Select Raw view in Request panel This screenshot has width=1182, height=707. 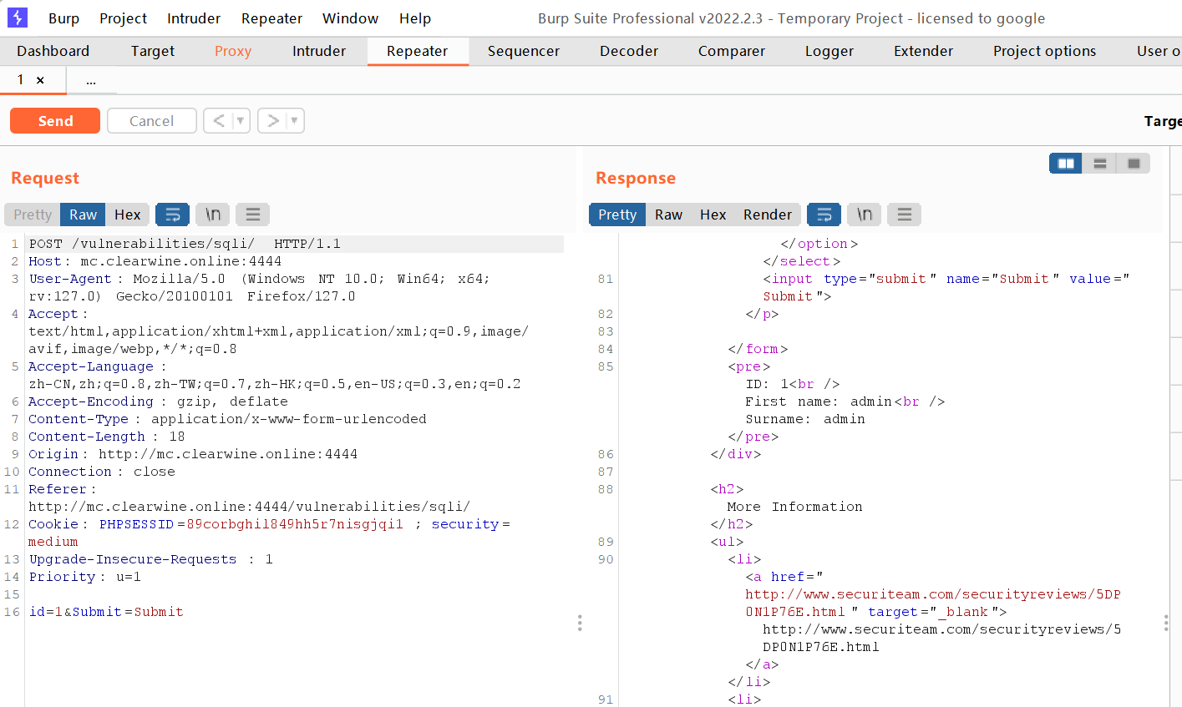[x=83, y=215]
